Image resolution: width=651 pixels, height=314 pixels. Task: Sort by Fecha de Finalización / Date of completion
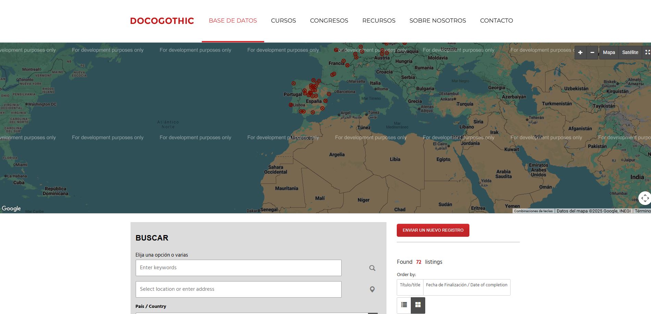pyautogui.click(x=466, y=285)
